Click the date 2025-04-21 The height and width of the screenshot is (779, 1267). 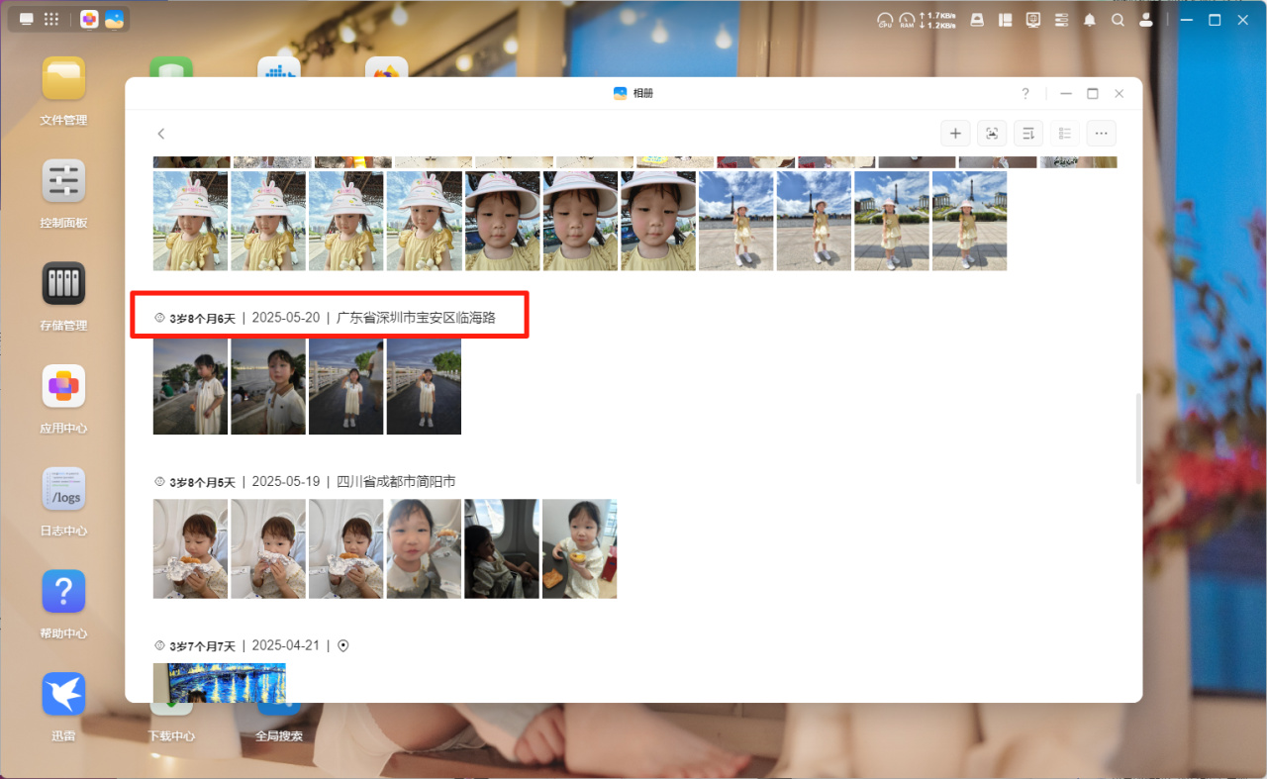point(286,645)
